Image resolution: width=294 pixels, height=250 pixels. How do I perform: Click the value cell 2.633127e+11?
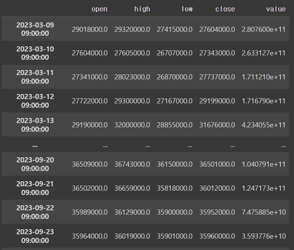coord(264,53)
